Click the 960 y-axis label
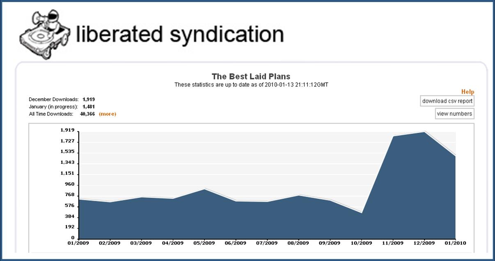 pyautogui.click(x=70, y=184)
